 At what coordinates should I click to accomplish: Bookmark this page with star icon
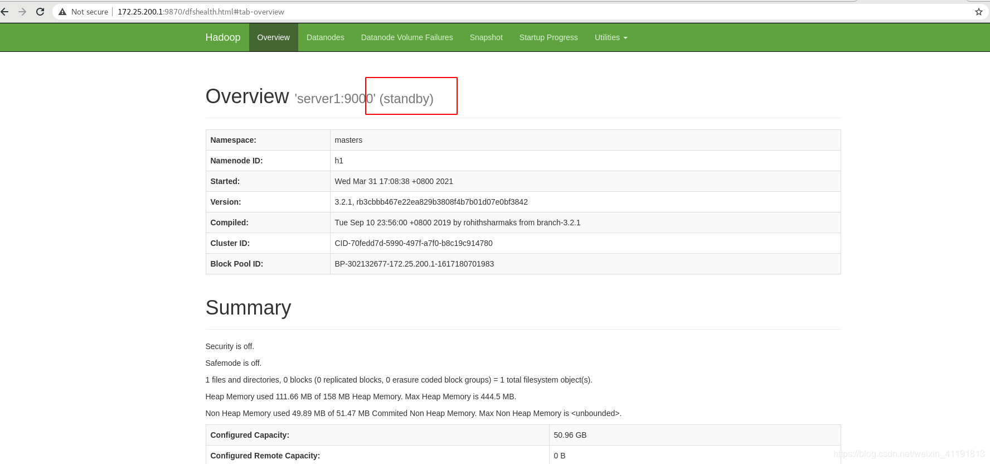(x=978, y=12)
